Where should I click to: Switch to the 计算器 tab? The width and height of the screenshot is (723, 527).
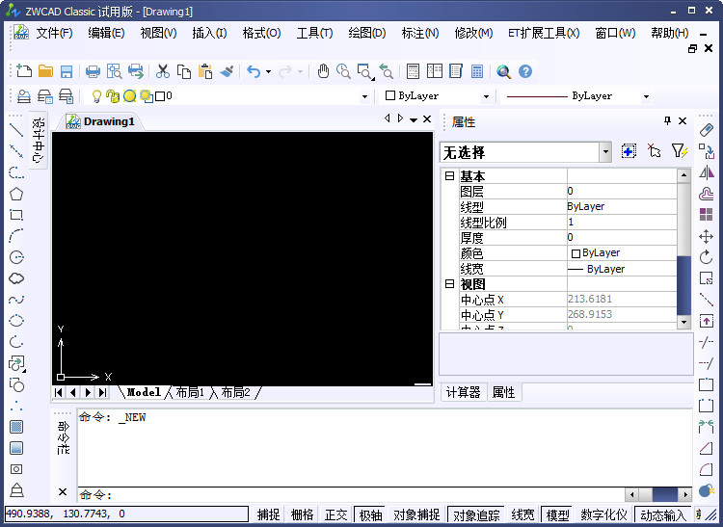[x=464, y=392]
